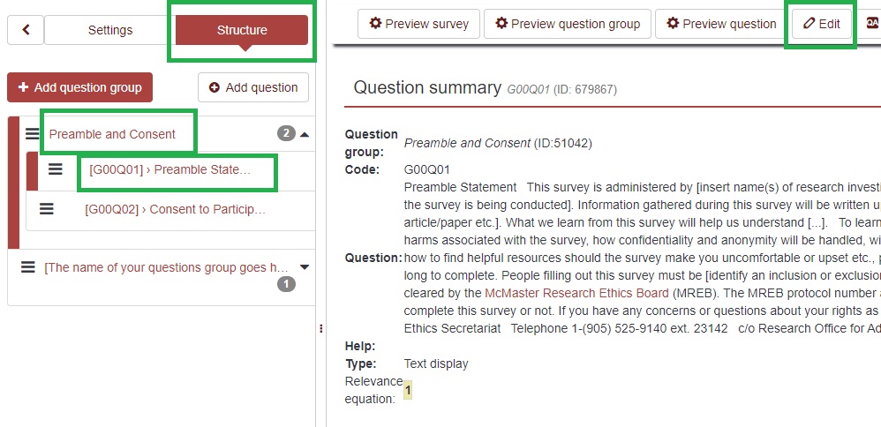Click the Preview question button
The image size is (881, 427).
(720, 24)
